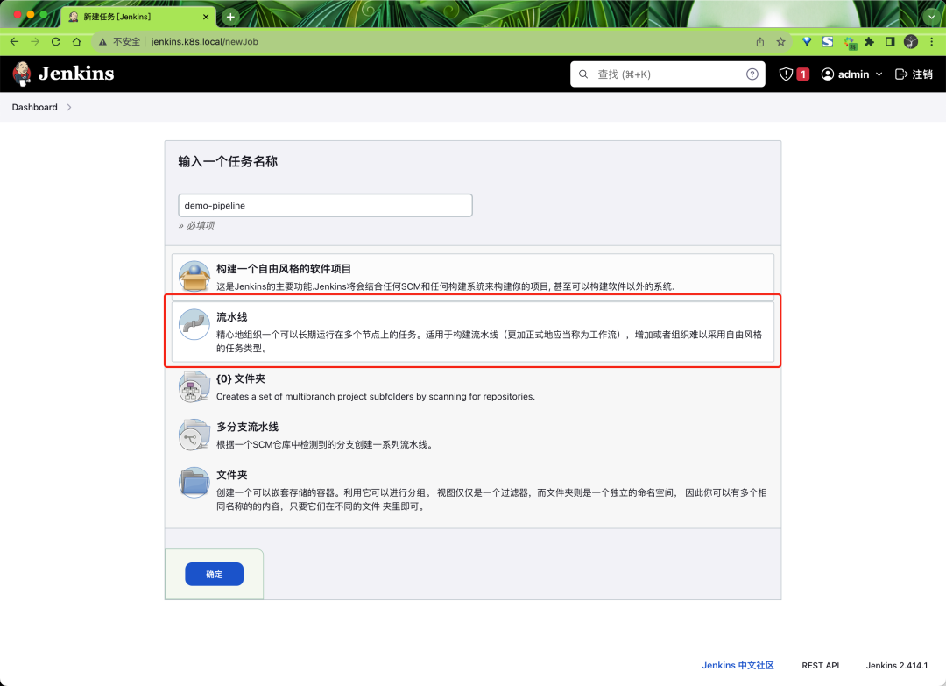Click the 流水线 description starting with 精心地组织
Screen dimensions: 946x686
[490, 342]
